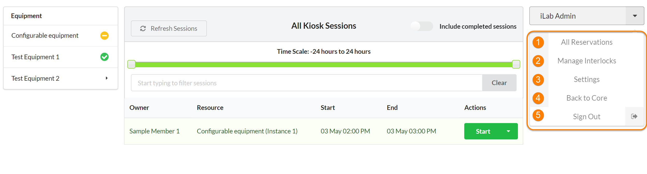Select All Reservations menu item
The image size is (647, 174).
click(587, 42)
